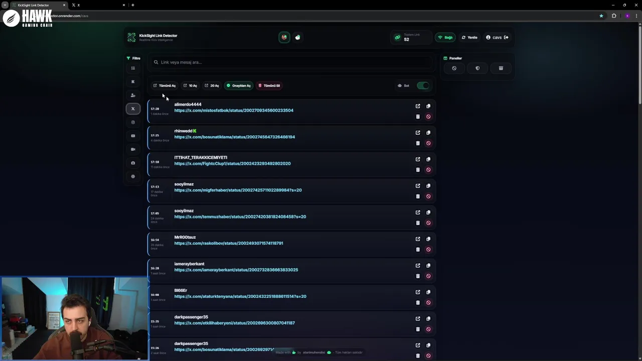This screenshot has height=361, width=642.
Task: Click the 20 Aç button
Action: [x=212, y=86]
